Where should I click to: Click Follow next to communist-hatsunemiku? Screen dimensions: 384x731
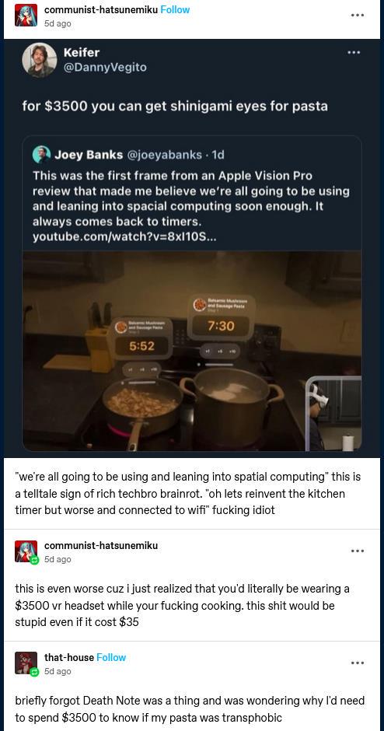[x=175, y=10]
